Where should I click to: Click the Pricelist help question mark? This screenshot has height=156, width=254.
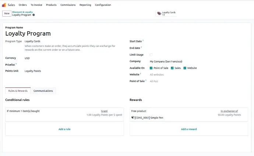tap(16, 64)
